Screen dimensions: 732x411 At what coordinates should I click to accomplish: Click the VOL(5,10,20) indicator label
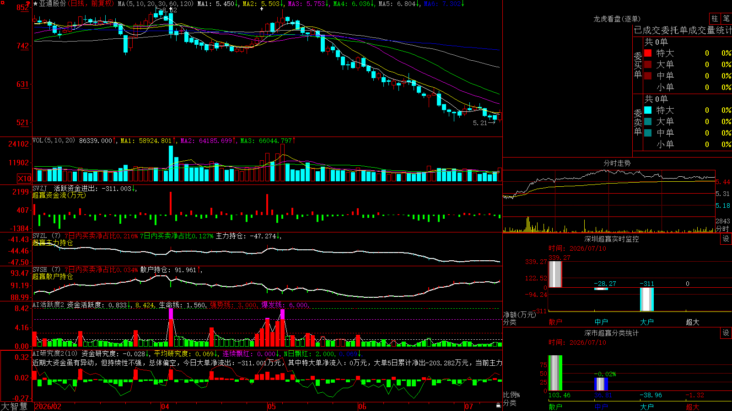click(x=54, y=140)
